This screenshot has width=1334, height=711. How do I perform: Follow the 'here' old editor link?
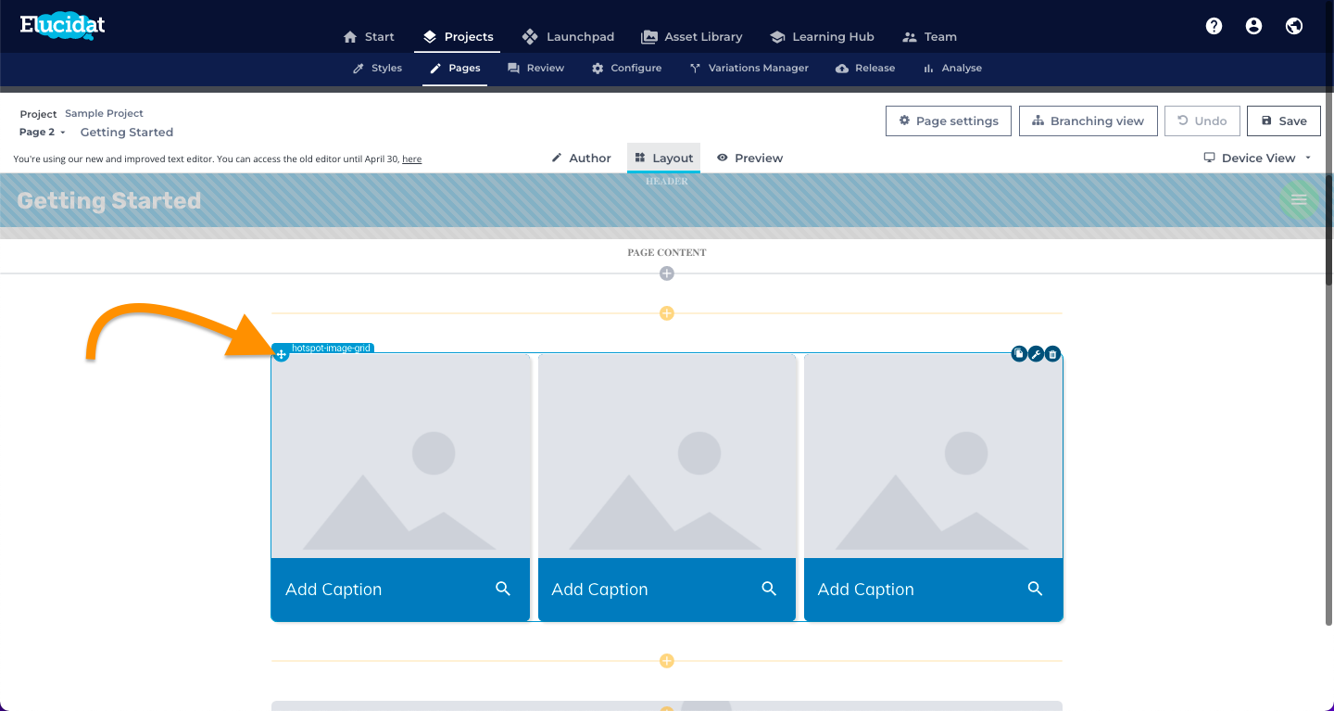click(x=411, y=159)
